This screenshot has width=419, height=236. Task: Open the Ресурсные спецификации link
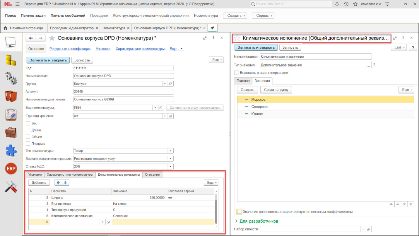pyautogui.click(x=70, y=49)
